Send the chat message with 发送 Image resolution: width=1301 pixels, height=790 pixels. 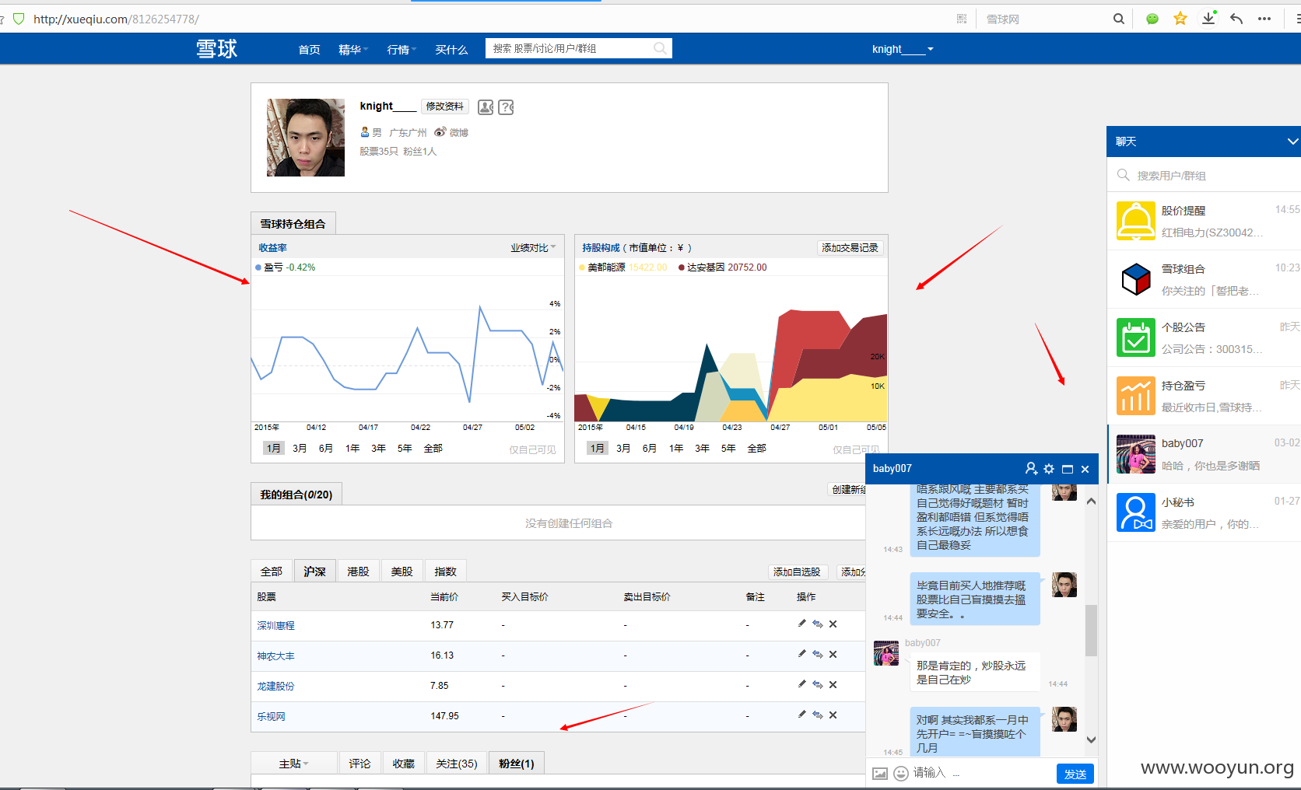click(x=1075, y=774)
